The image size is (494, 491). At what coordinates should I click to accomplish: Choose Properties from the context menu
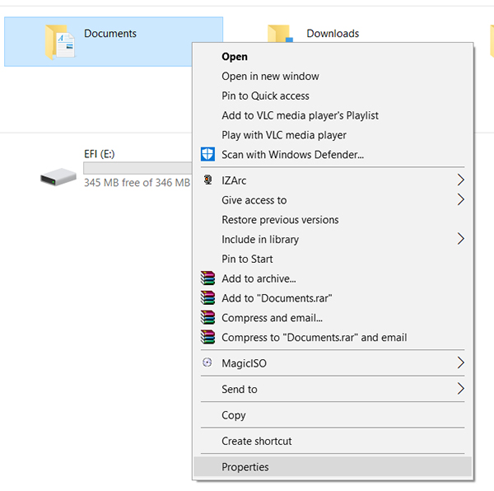click(x=245, y=467)
